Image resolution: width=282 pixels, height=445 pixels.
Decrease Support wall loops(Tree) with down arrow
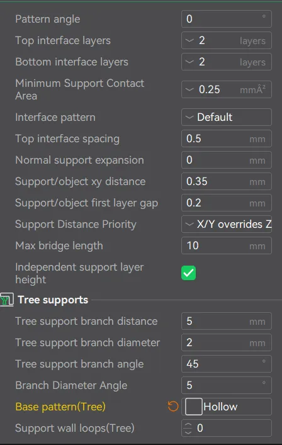coord(188,432)
